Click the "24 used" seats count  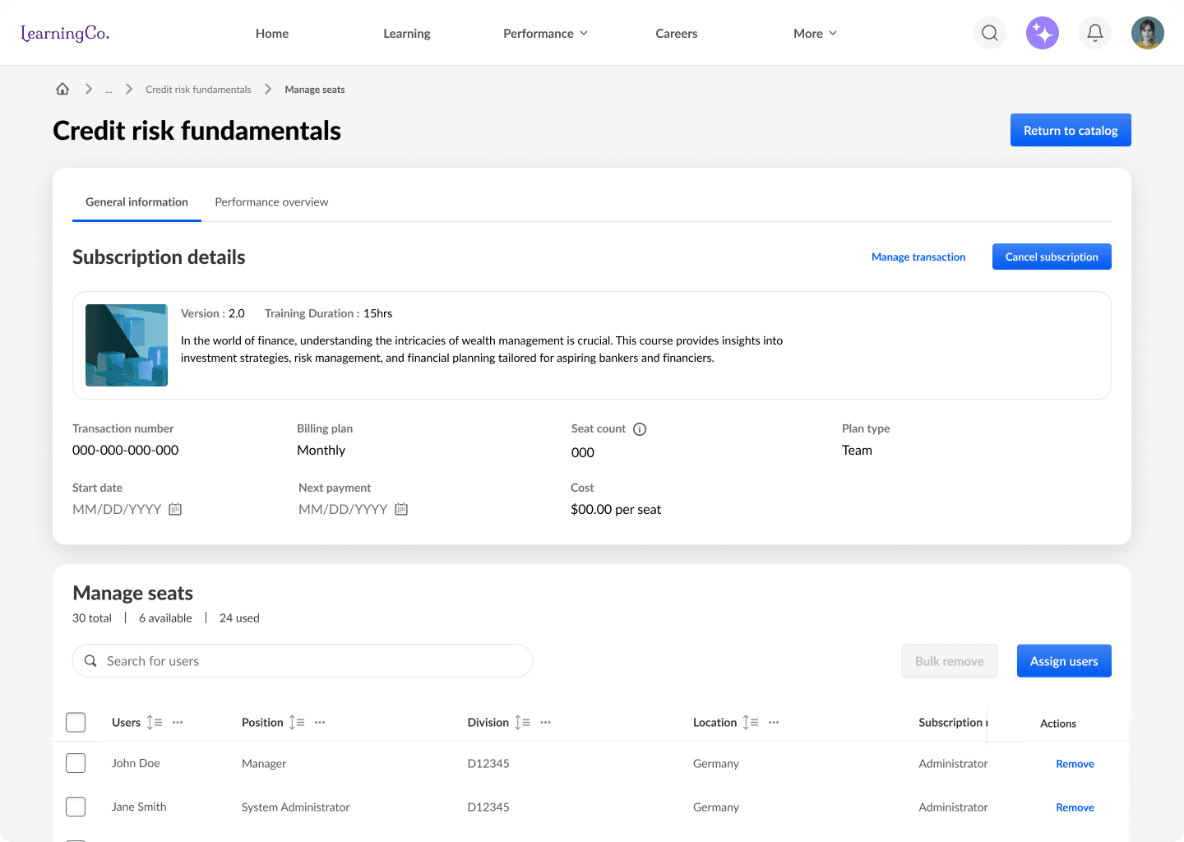coord(239,618)
